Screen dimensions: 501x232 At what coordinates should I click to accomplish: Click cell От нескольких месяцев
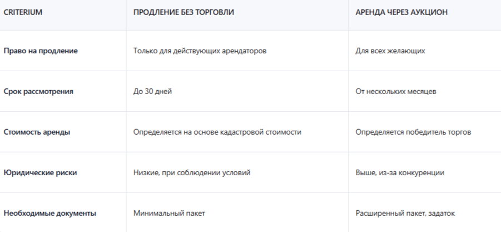[396, 91]
